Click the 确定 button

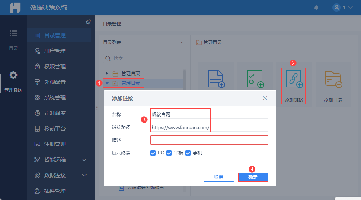tap(253, 177)
